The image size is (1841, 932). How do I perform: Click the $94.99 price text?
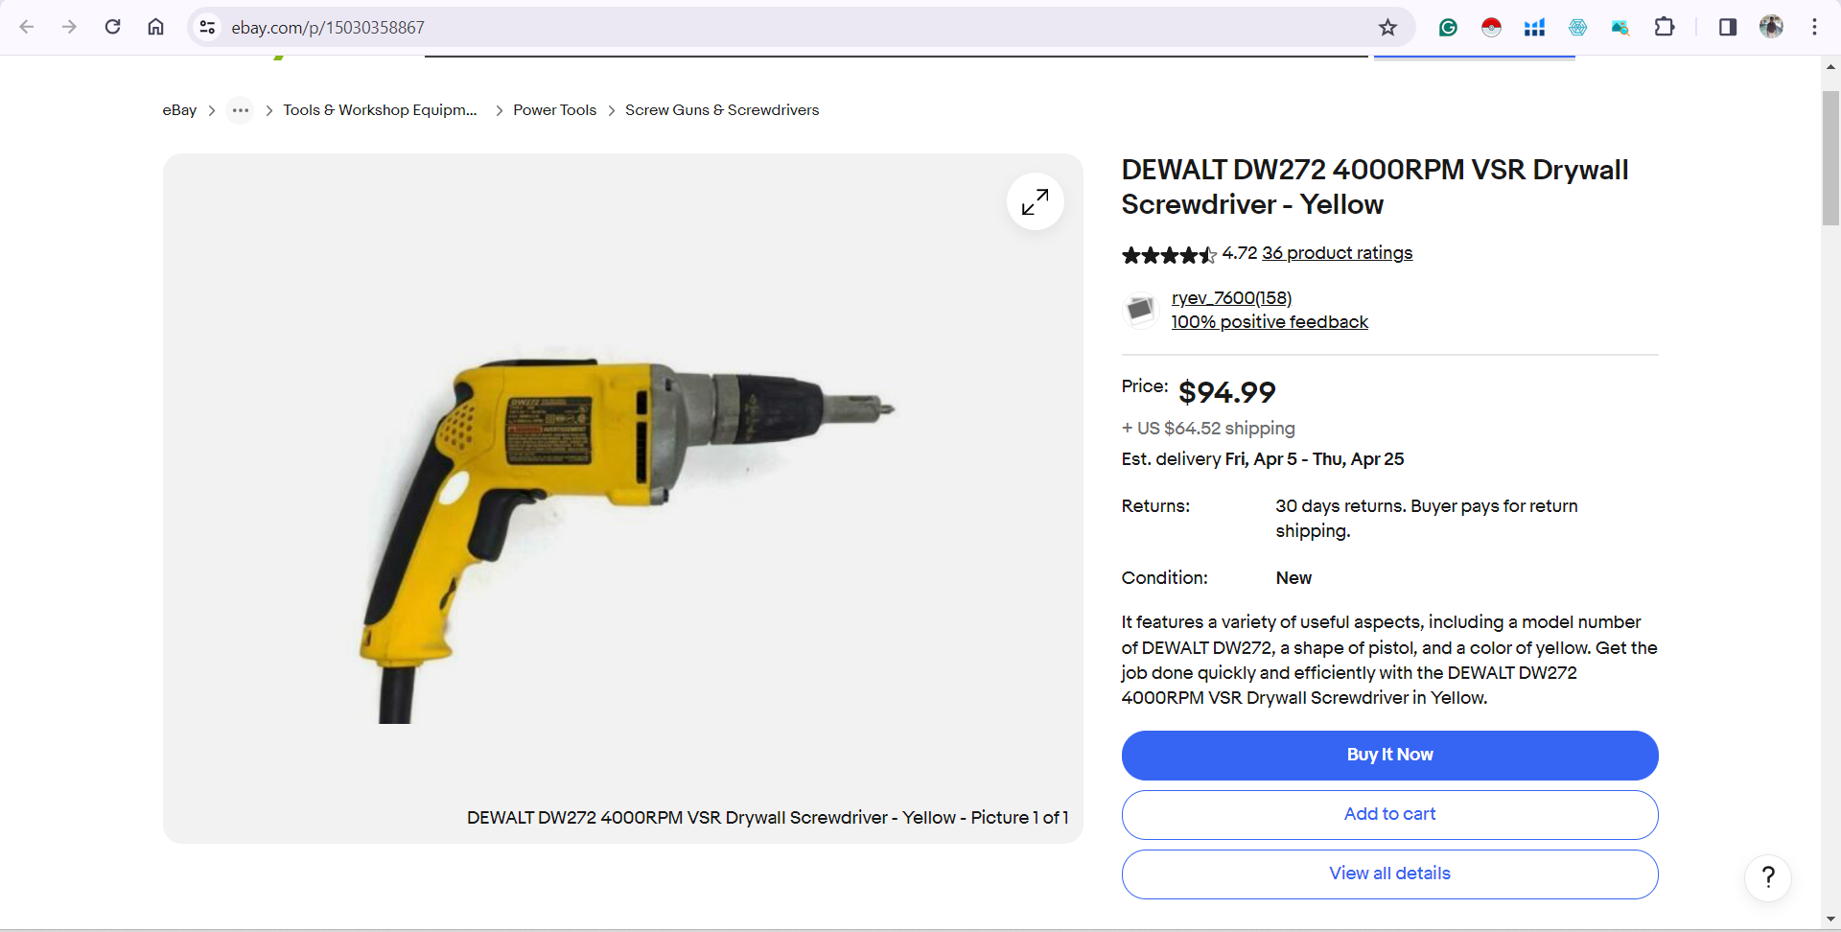[1227, 392]
